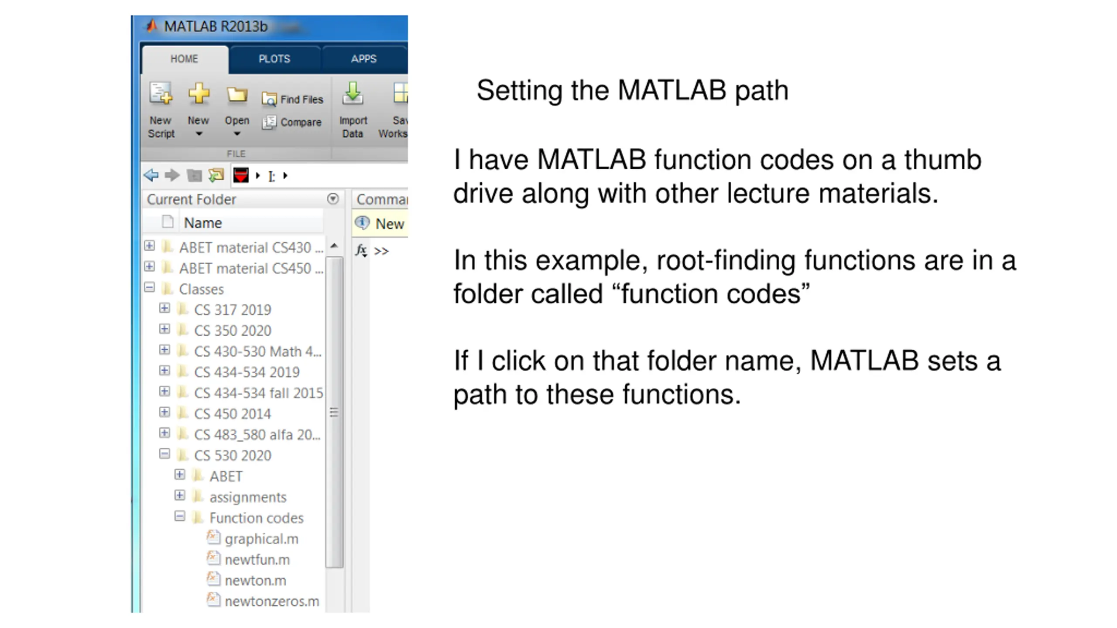Open the New dropdown arrow
This screenshot has height=628, width=1117.
pos(199,134)
